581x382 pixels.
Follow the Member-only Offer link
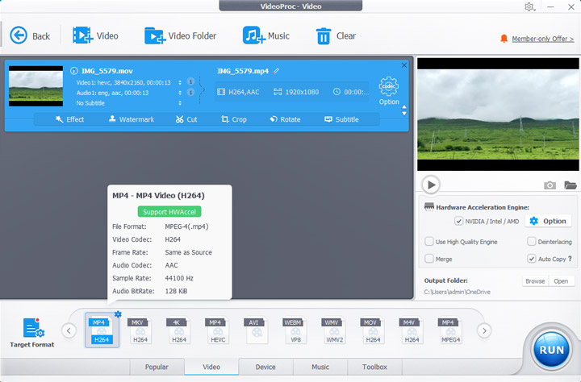pos(543,39)
